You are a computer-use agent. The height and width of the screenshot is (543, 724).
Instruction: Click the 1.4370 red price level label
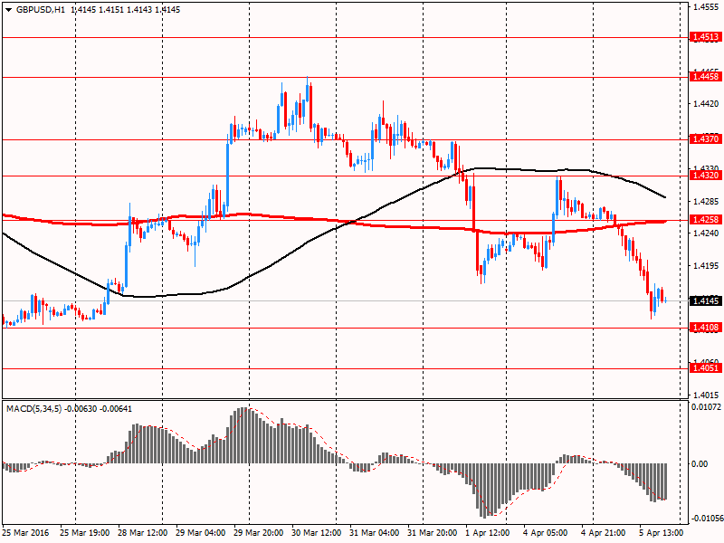pos(706,139)
